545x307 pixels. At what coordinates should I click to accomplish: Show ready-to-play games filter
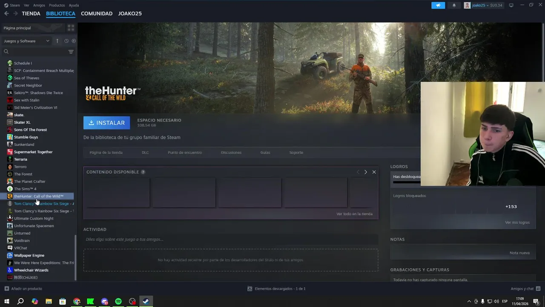tap(74, 41)
